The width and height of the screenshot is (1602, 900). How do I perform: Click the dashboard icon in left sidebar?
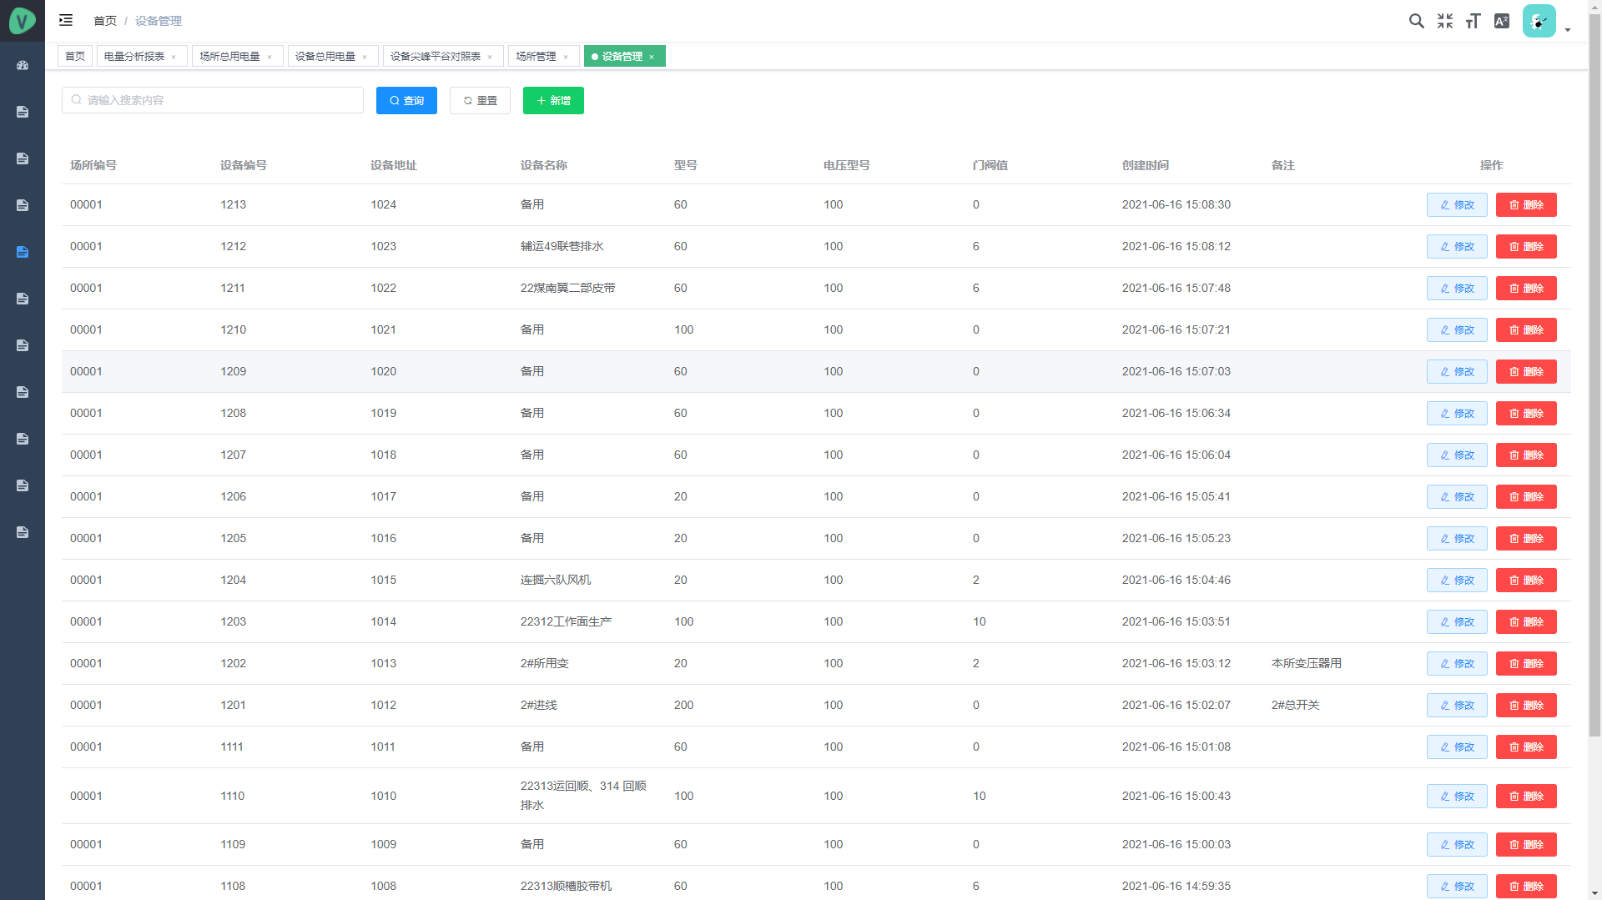pyautogui.click(x=23, y=65)
